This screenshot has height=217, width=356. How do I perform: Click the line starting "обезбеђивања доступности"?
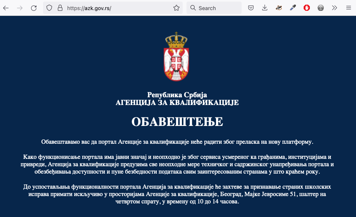tap(177, 172)
